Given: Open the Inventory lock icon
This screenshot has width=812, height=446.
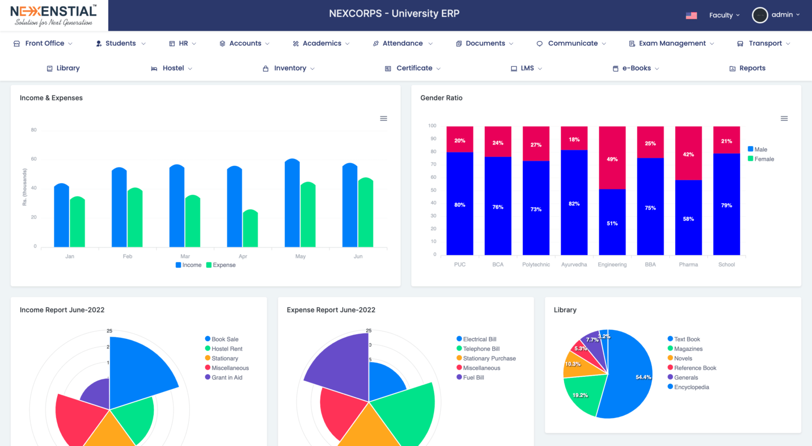Looking at the screenshot, I should (265, 68).
